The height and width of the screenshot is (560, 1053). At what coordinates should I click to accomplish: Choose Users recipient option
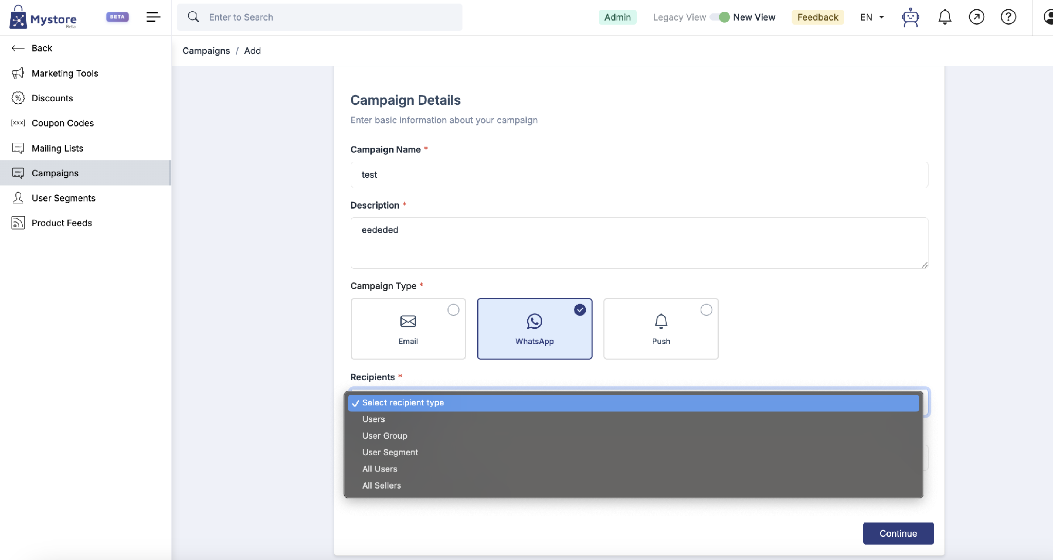point(633,419)
